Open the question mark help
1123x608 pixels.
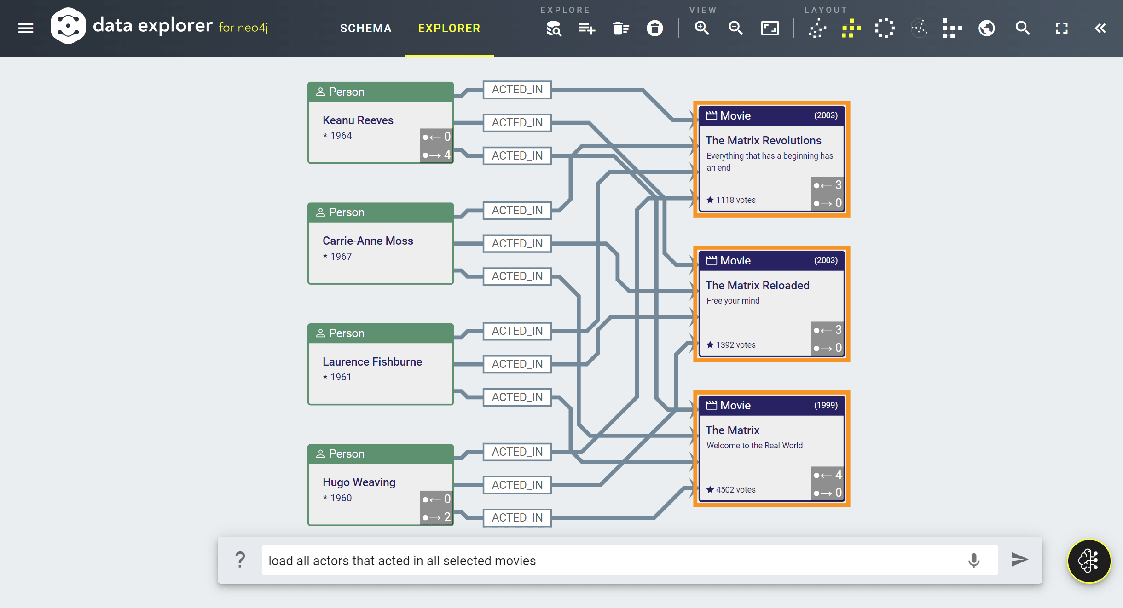tap(240, 560)
